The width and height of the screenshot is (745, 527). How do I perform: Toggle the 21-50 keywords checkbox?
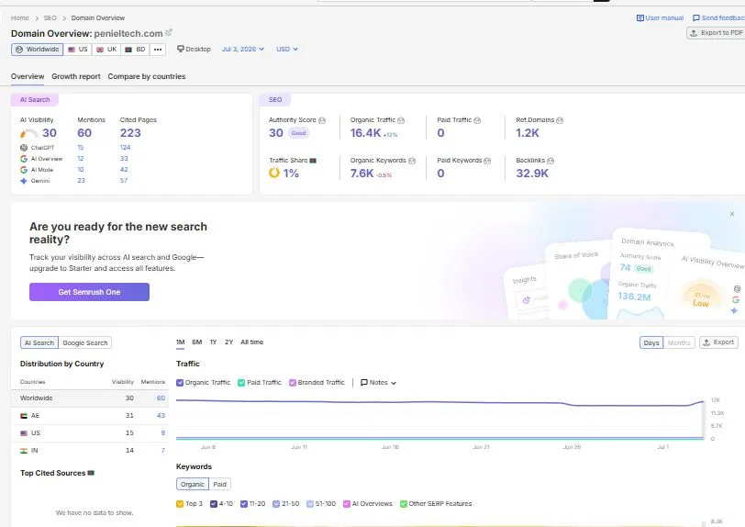(x=276, y=504)
